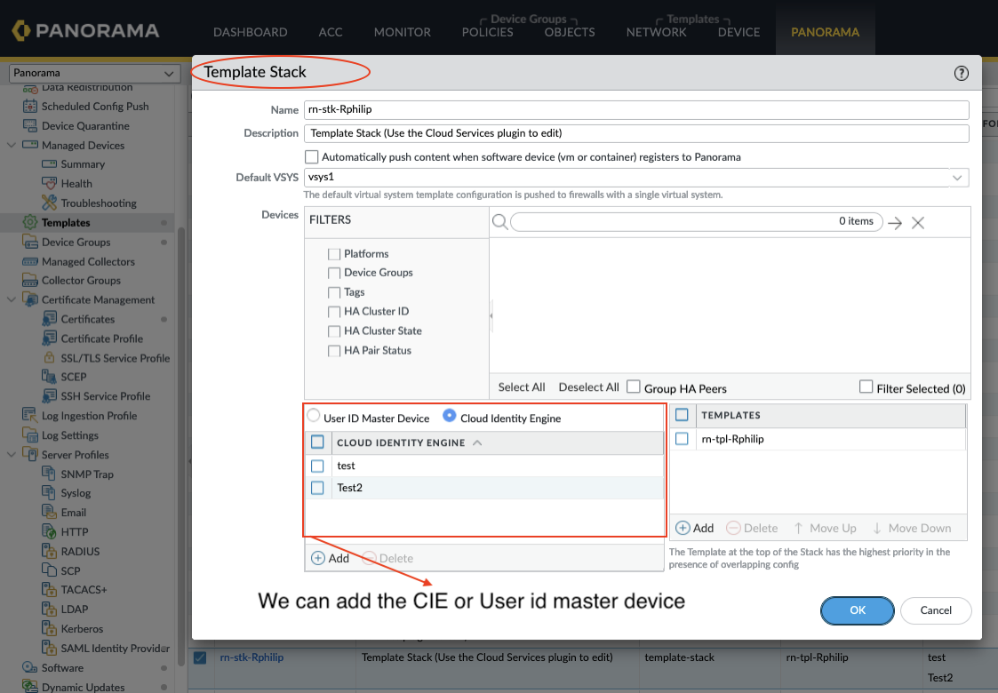Open the Default VSYS dropdown
Image resolution: width=998 pixels, height=693 pixels.
957,177
